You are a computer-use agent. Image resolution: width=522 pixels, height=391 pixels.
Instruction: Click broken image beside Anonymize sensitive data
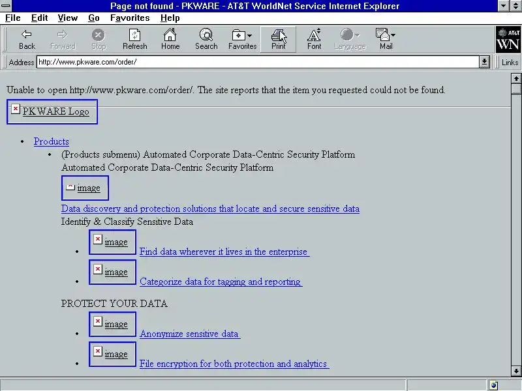pyautogui.click(x=112, y=324)
